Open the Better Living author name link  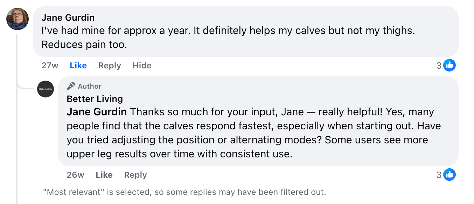(x=95, y=99)
